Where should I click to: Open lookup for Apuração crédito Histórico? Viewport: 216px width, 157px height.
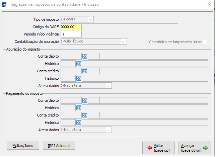pyautogui.click(x=79, y=78)
